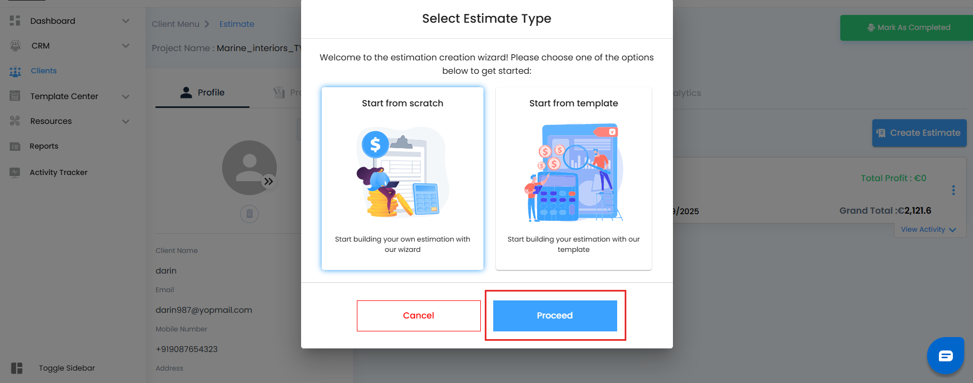Screen dimensions: 973x383
Task: Choose the Start from template option
Action: (x=573, y=178)
